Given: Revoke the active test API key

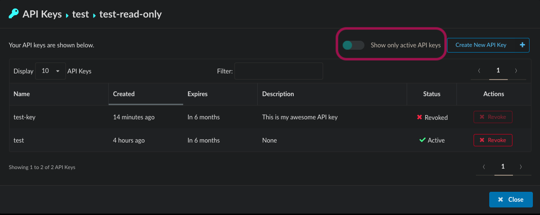Looking at the screenshot, I should point(493,140).
